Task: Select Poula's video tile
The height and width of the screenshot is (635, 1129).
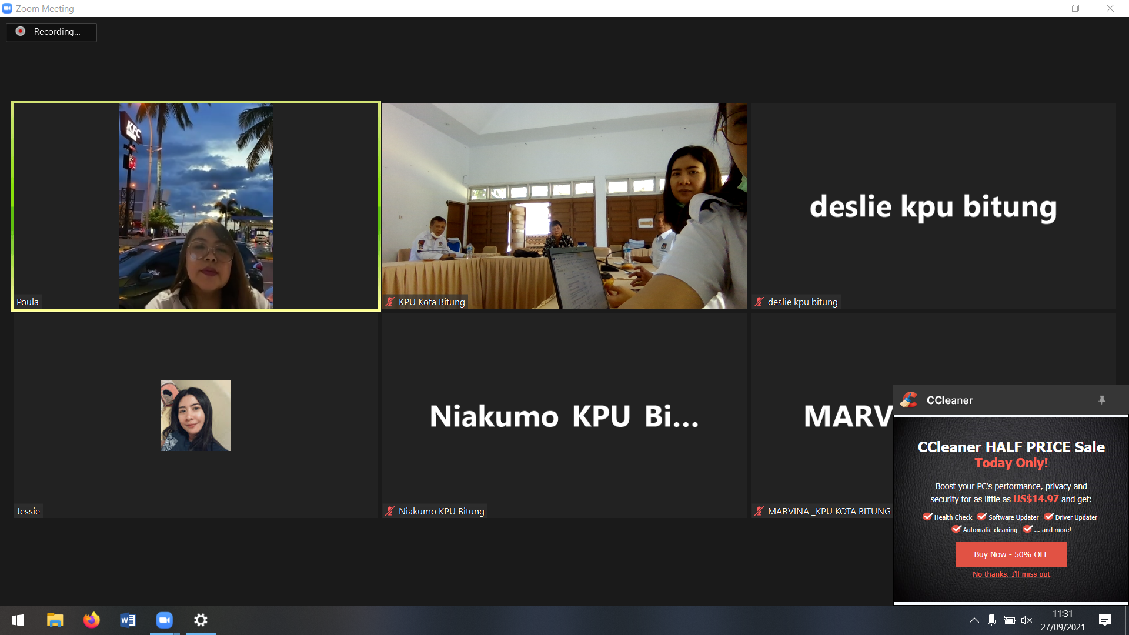Action: 196,206
